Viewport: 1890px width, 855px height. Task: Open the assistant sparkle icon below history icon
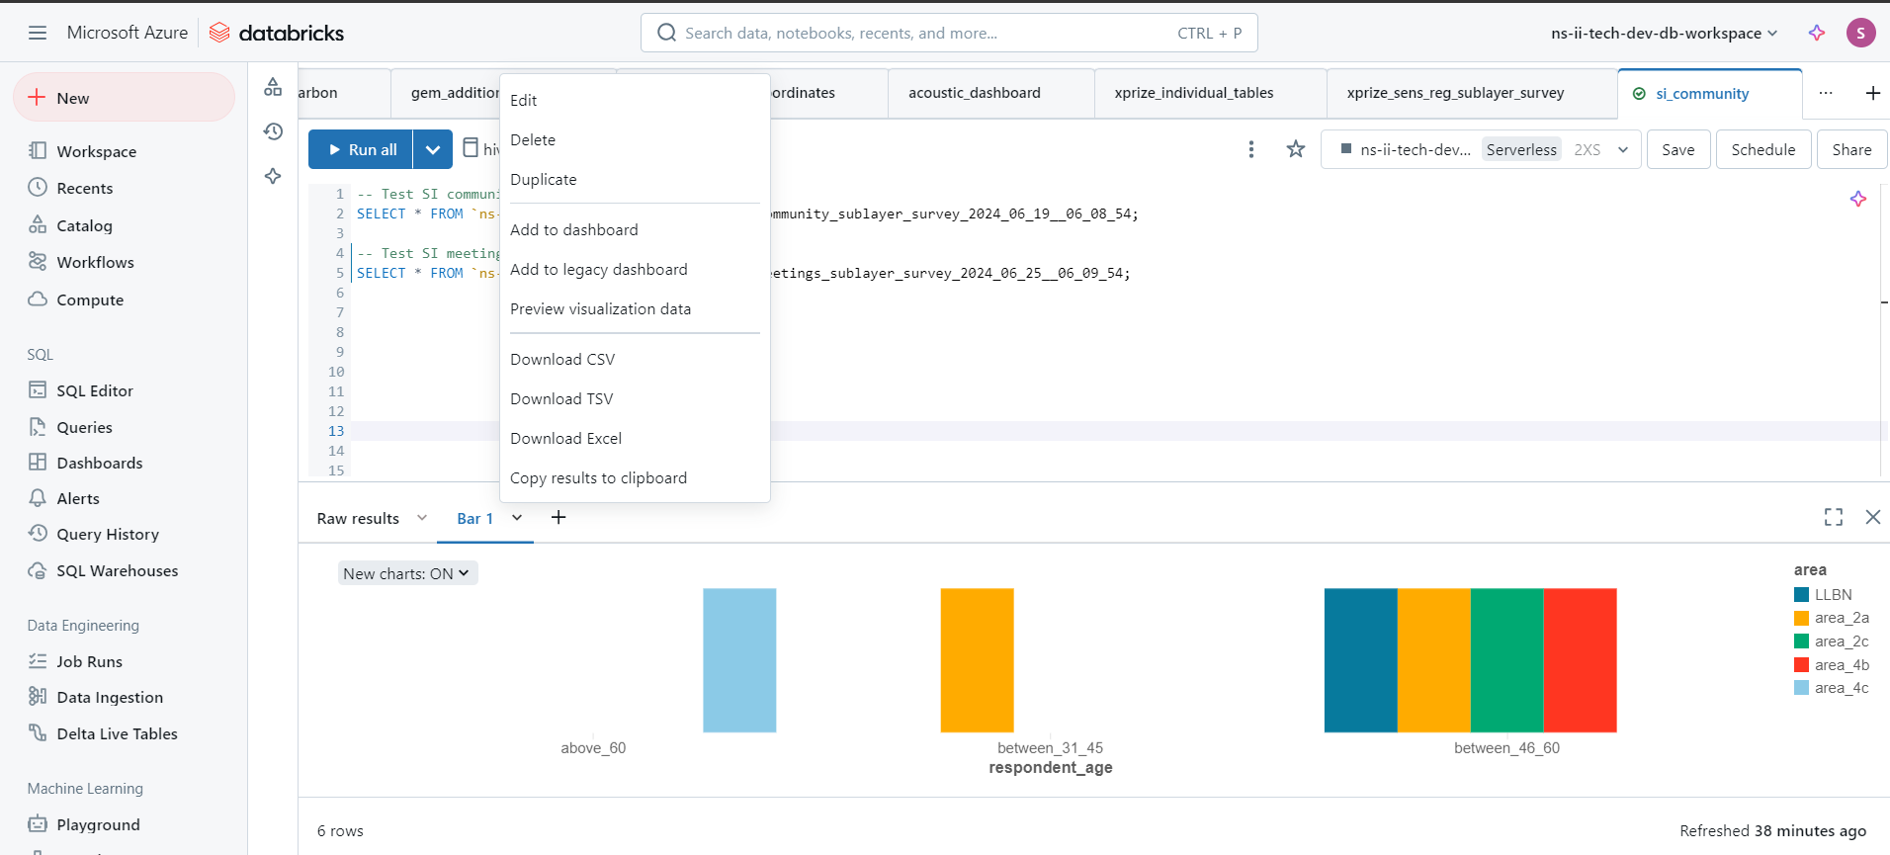click(x=273, y=176)
